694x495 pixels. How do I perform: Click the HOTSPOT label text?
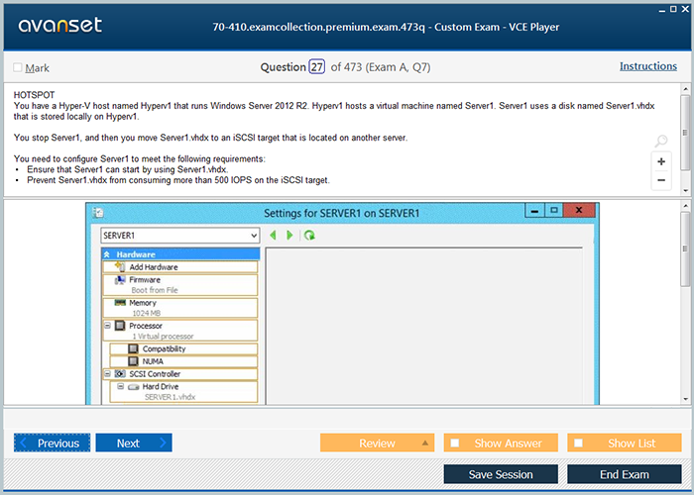click(x=34, y=95)
